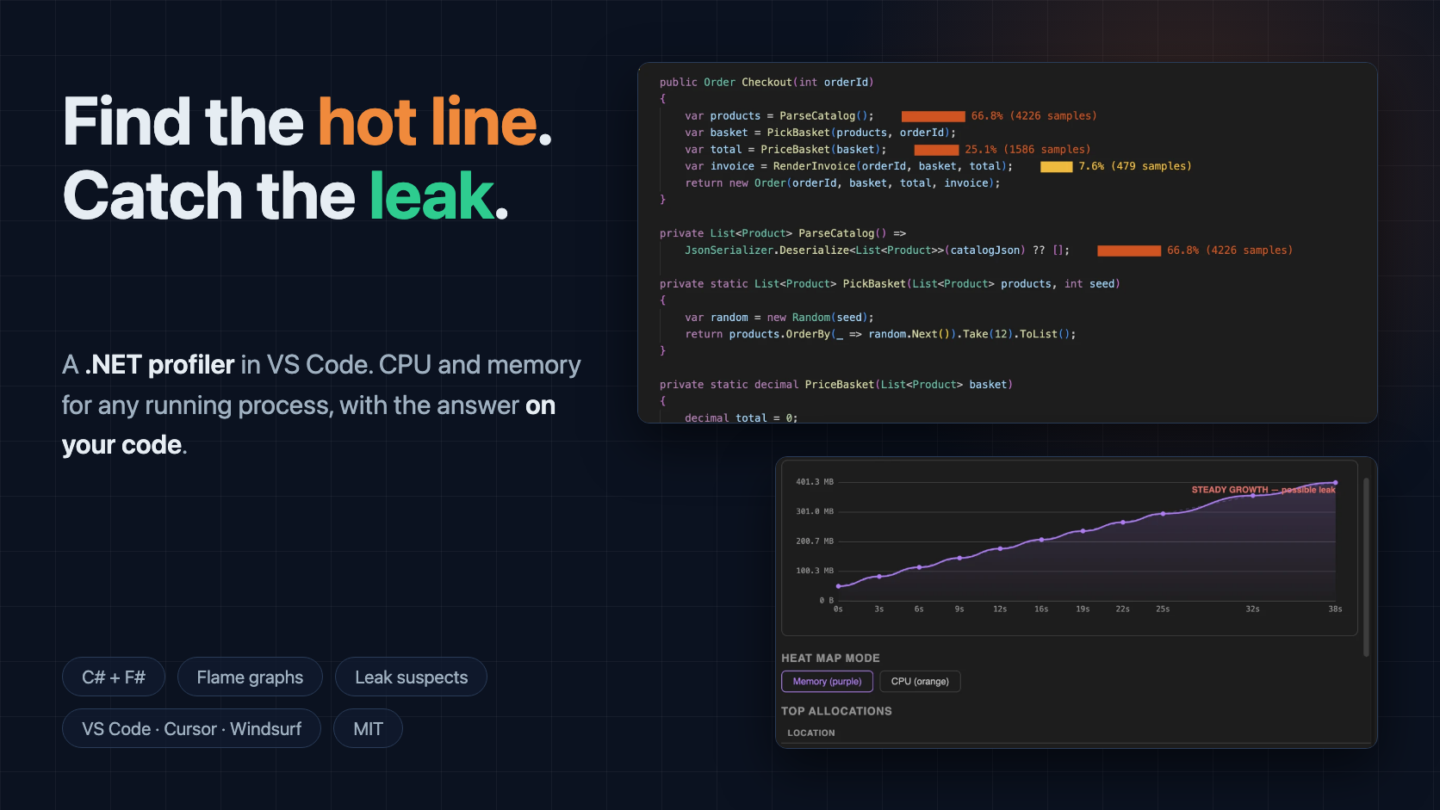The image size is (1440, 810).
Task: Click the VS Code · Cursor · Windsurf pill
Action: 191,729
